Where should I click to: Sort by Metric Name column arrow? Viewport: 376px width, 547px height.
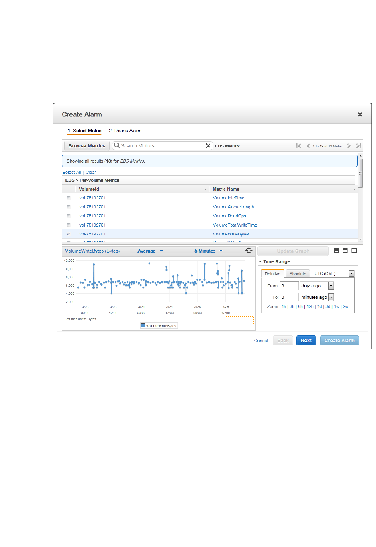pos(354,189)
